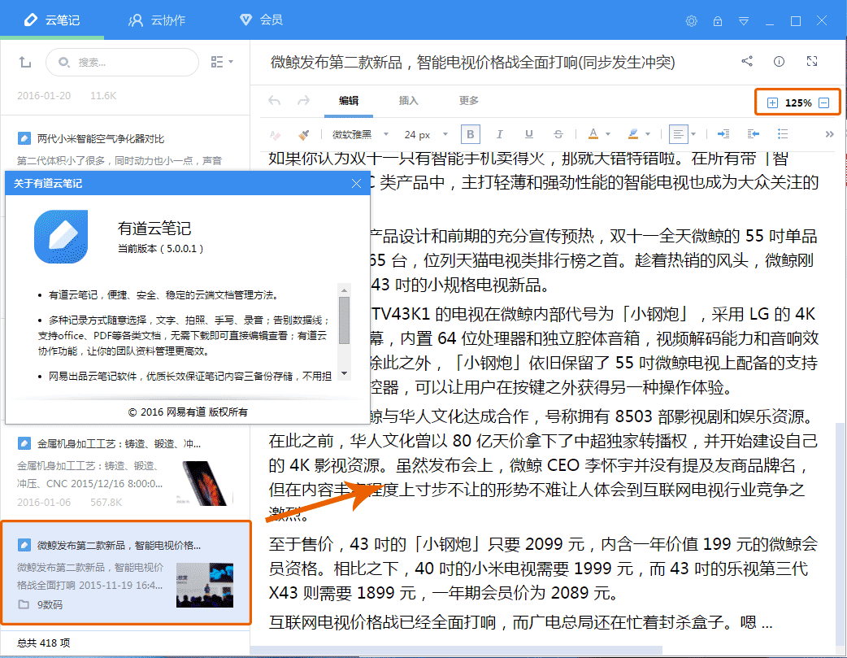This screenshot has height=658, width=847.
Task: Open the list view mode dropdown
Action: pos(221,62)
